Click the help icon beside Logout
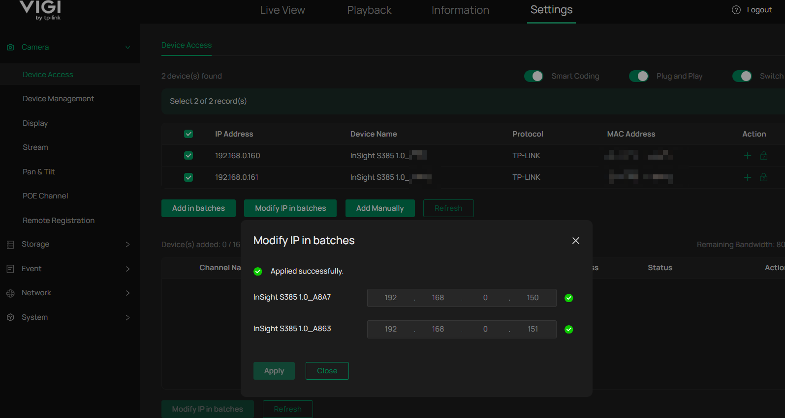The width and height of the screenshot is (785, 418). (736, 10)
